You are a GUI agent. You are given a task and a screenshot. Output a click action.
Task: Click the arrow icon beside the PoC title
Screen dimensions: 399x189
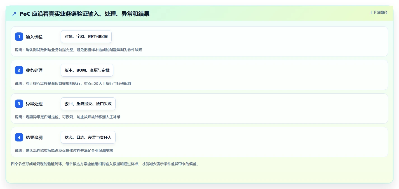[14, 14]
